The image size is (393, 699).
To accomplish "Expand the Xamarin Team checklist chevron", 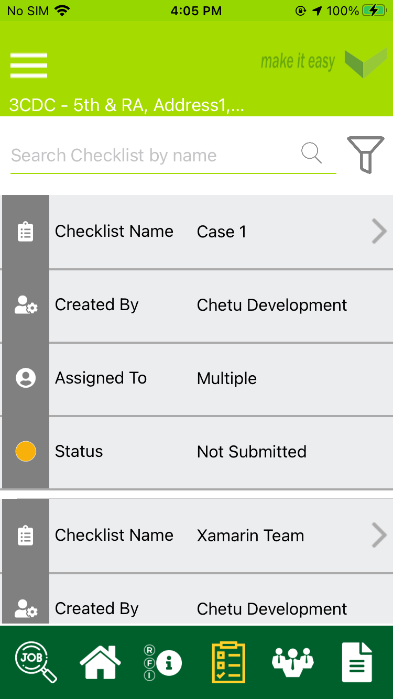I will pyautogui.click(x=379, y=536).
